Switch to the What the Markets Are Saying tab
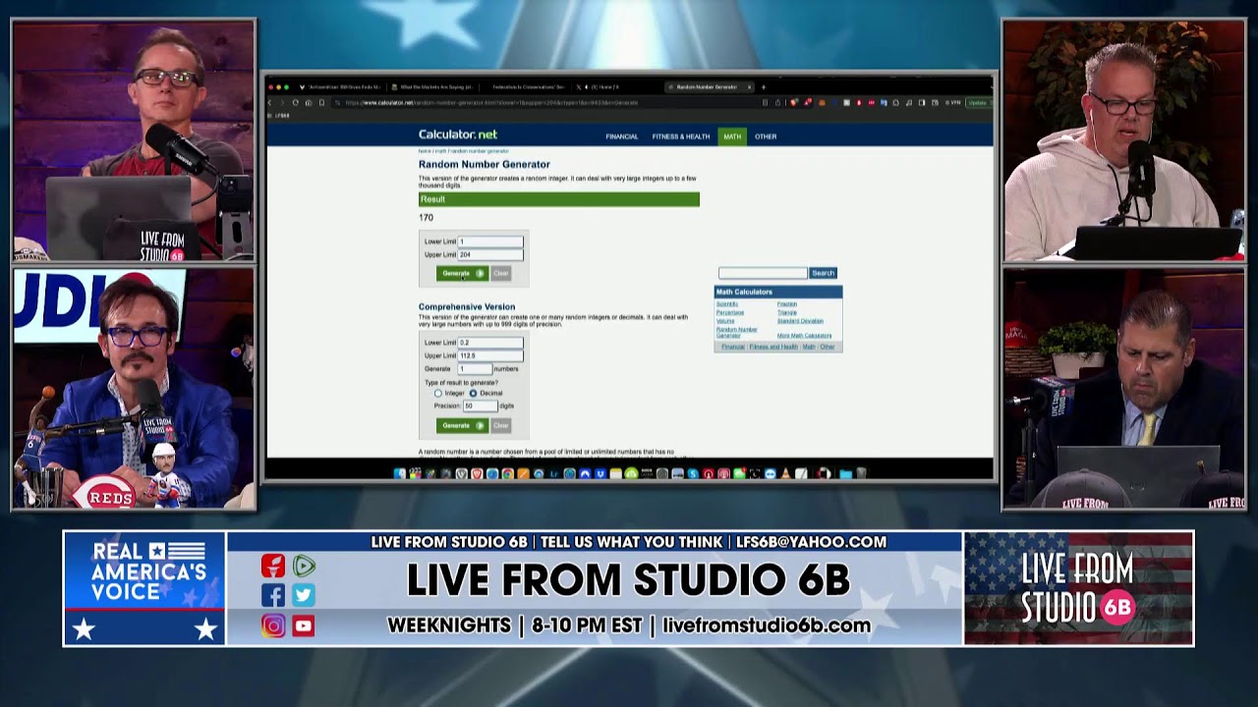The height and width of the screenshot is (707, 1258). (x=430, y=86)
